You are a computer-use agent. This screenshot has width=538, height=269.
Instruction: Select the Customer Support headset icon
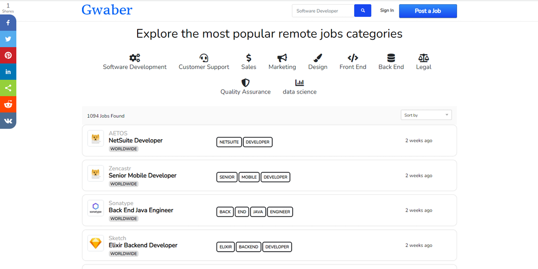click(x=204, y=58)
